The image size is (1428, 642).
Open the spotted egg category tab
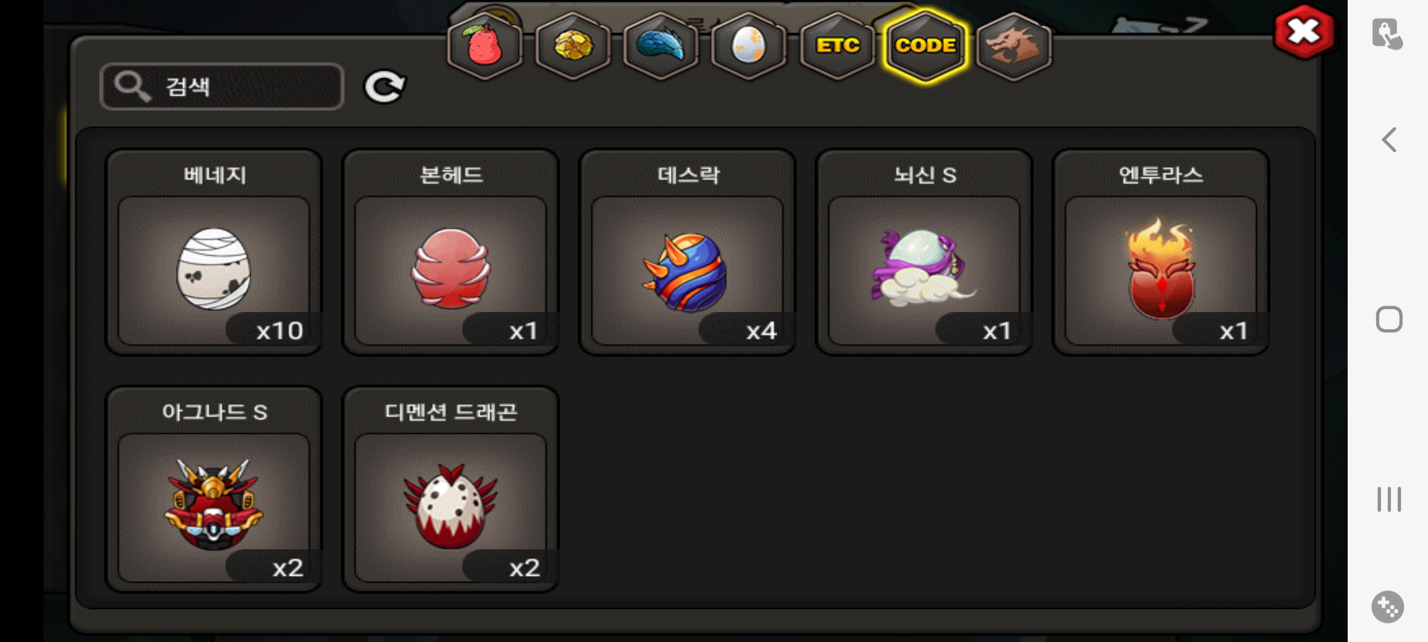[x=749, y=46]
